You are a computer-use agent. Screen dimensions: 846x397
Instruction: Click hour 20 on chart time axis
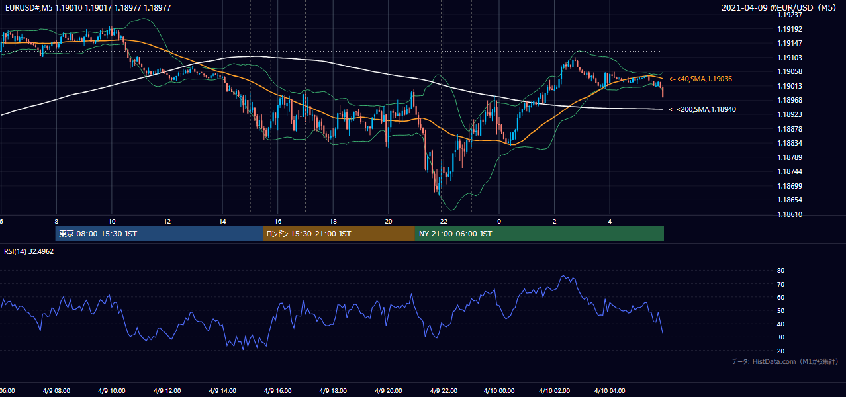pos(389,222)
